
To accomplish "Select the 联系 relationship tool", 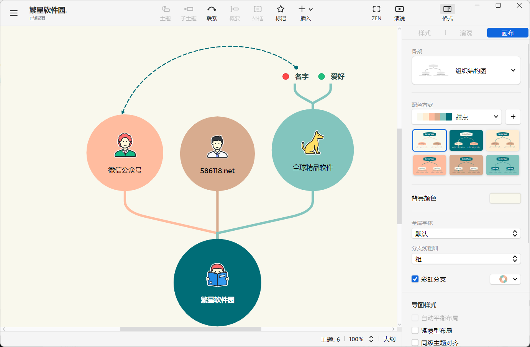I will point(212,13).
